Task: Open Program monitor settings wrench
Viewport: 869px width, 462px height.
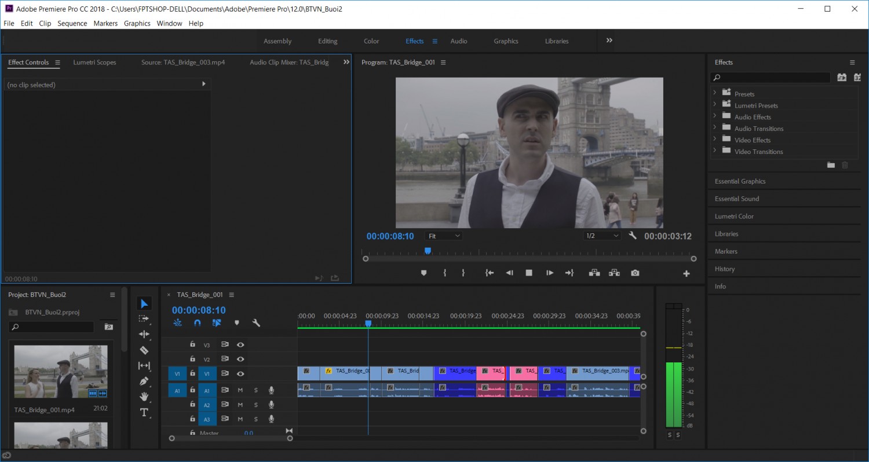Action: [x=633, y=236]
